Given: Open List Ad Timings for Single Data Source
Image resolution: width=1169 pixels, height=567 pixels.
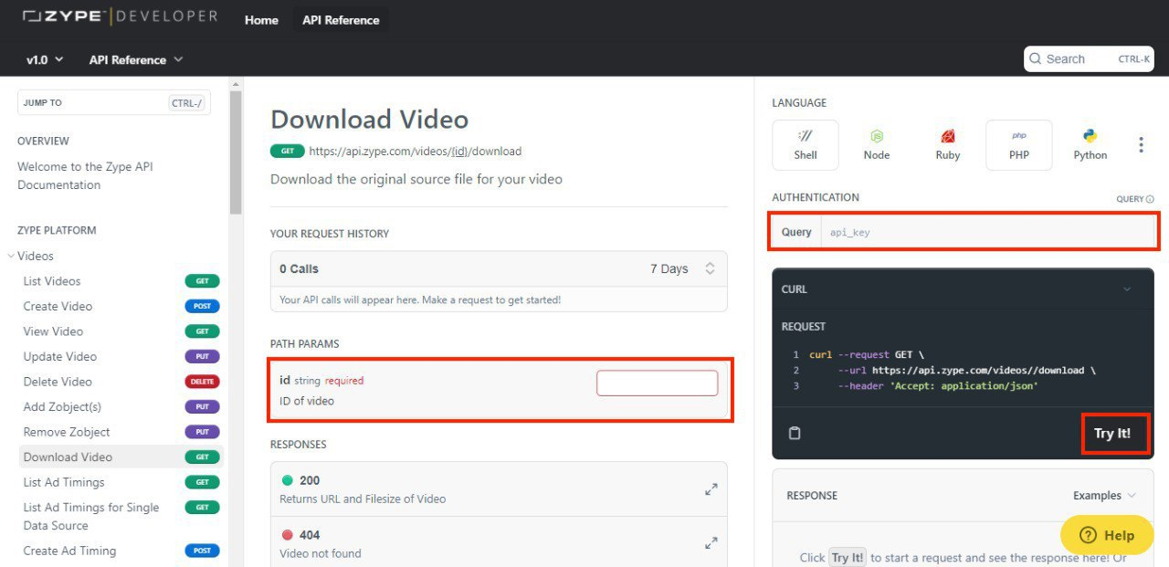Looking at the screenshot, I should click(121, 516).
